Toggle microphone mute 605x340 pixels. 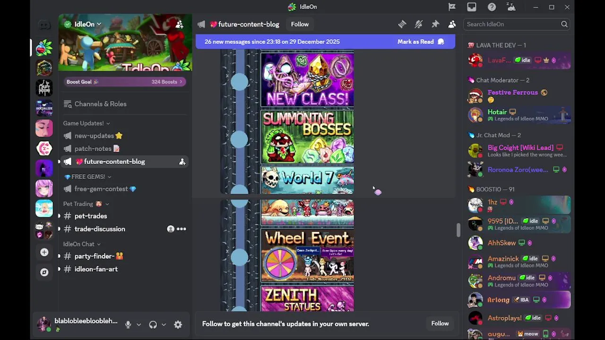coord(128,324)
